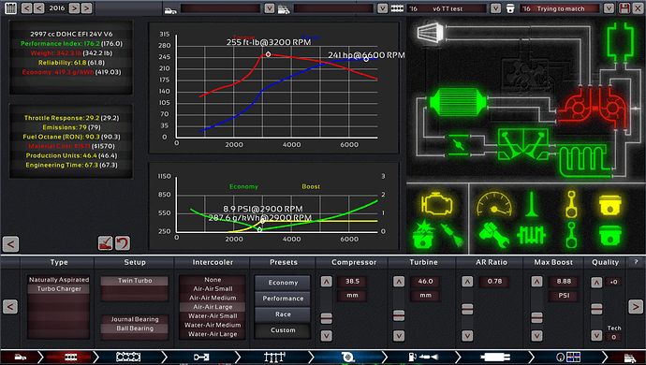Click the red twin turbo diagram icon

[x=595, y=107]
